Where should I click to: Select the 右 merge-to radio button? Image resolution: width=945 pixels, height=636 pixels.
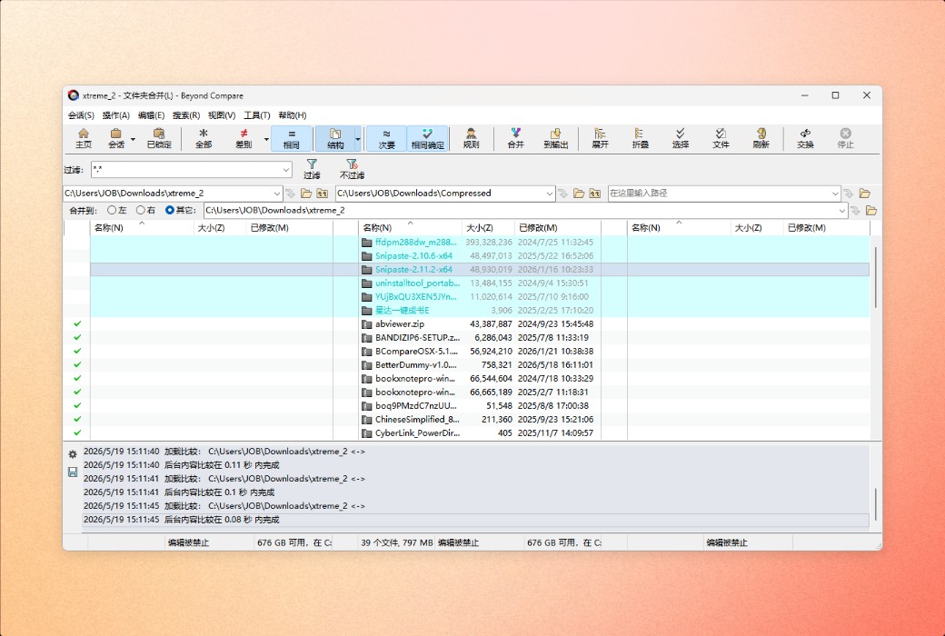(146, 211)
